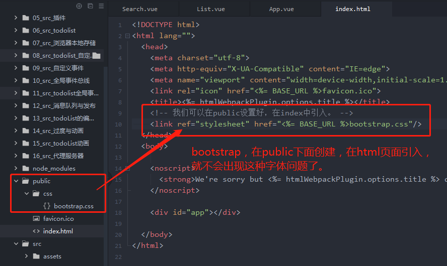The height and width of the screenshot is (266, 447).
Task: Click the folder icon of 16_src_代理服务器
Action: point(26,156)
